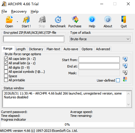This screenshot has height=133, width=135.
Task: Click the Start from input field
Action: click(99, 60)
